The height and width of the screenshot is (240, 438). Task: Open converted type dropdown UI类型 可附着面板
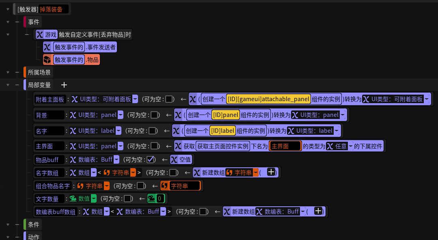click(427, 99)
